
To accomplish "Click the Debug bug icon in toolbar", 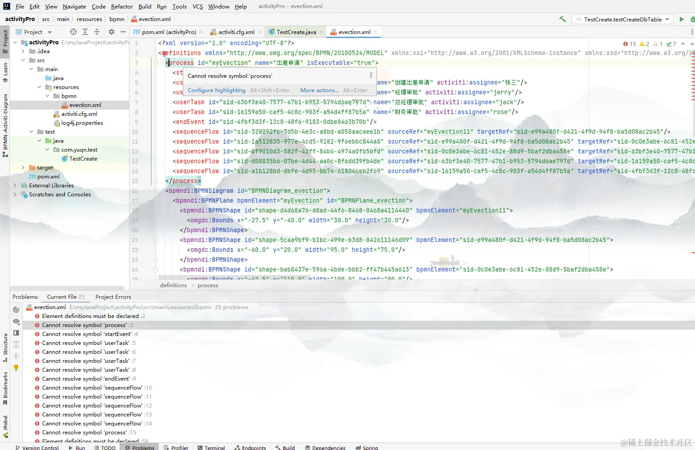I will coord(693,19).
